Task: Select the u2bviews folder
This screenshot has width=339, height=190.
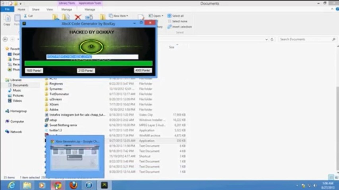Action: click(x=55, y=99)
